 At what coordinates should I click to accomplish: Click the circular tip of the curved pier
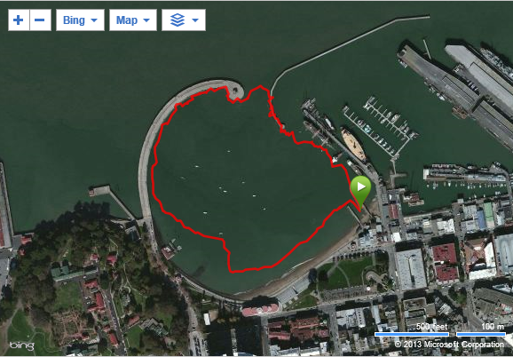pos(235,91)
